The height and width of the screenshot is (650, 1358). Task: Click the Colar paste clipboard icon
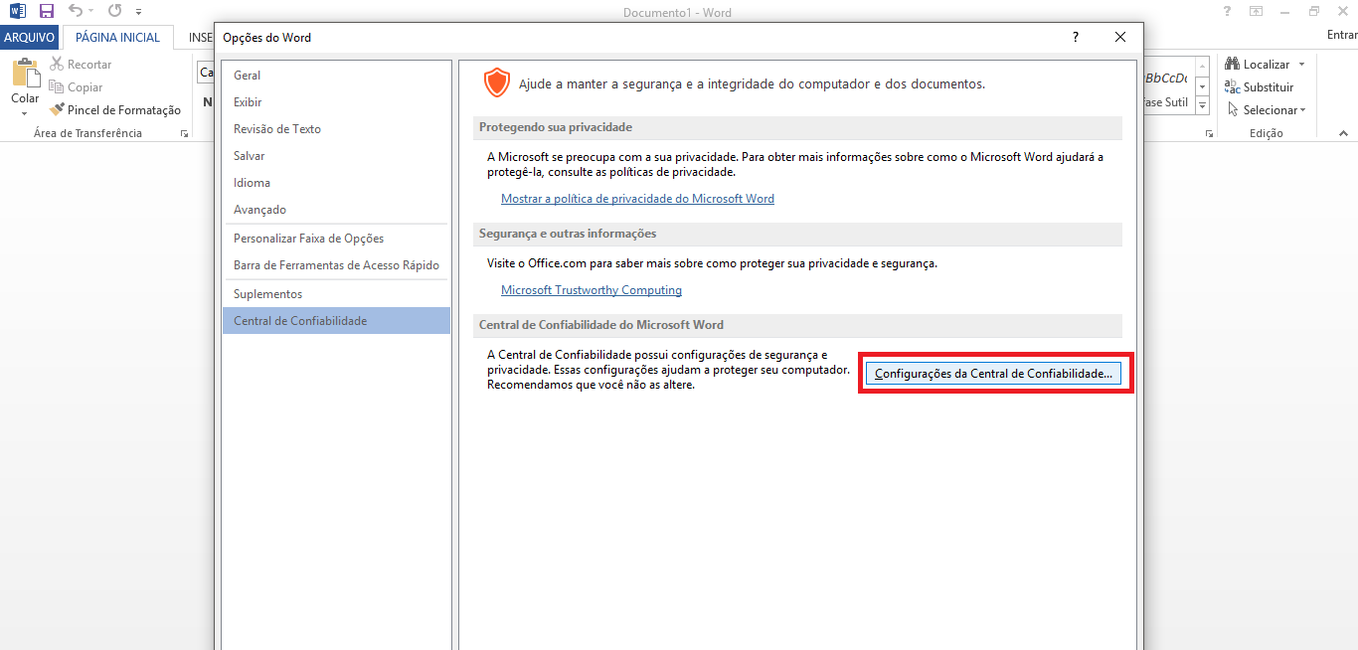(x=25, y=75)
